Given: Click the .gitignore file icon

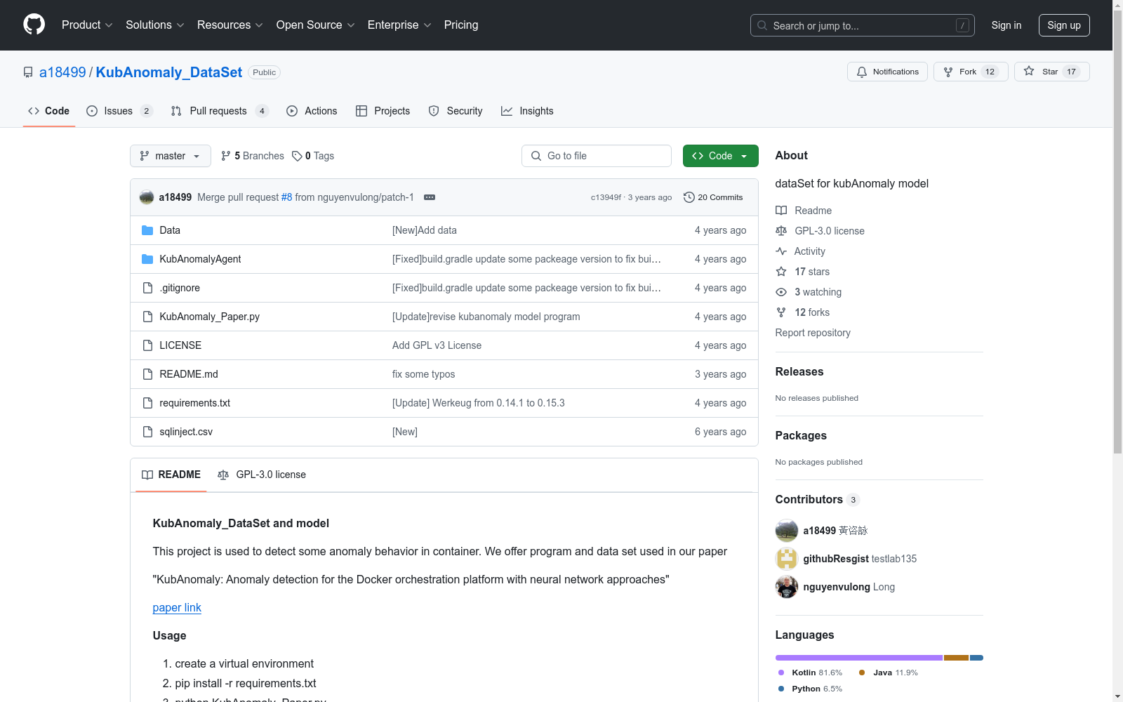Looking at the screenshot, I should point(147,288).
